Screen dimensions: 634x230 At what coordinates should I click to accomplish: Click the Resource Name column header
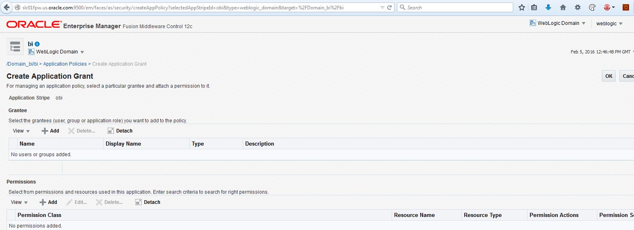427,215
